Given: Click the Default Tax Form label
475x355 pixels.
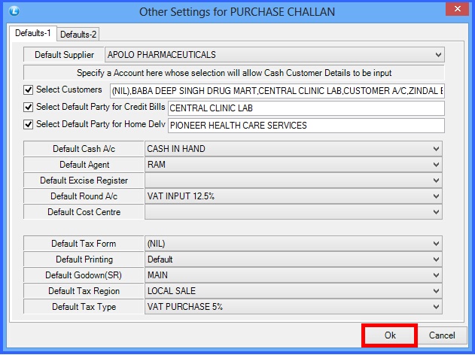Looking at the screenshot, I should coord(84,244).
